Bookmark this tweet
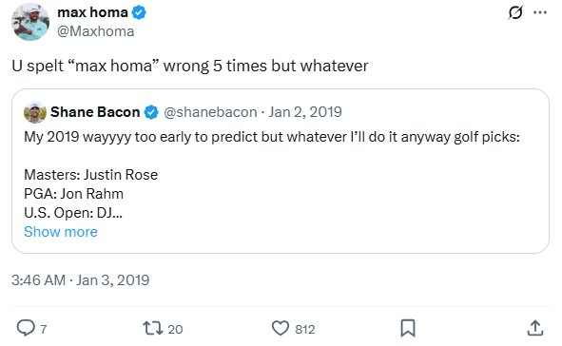Viewport: 562px width, 346px height. pyautogui.click(x=408, y=328)
